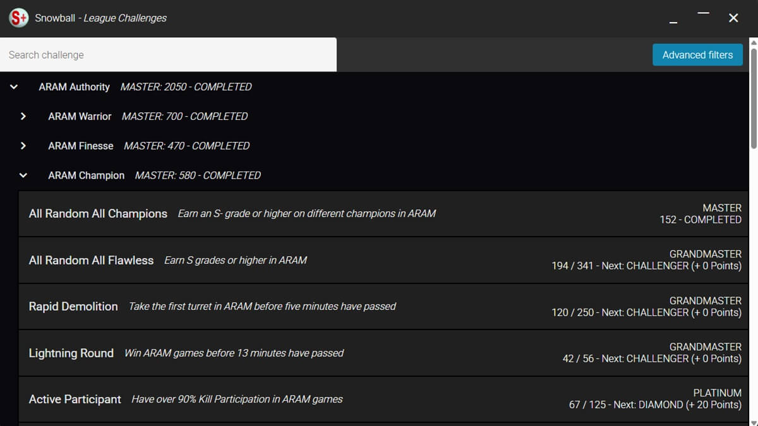Click 'MASTER: 2050 - COMPLETED' status text
Image resolution: width=758 pixels, height=426 pixels.
tap(186, 87)
